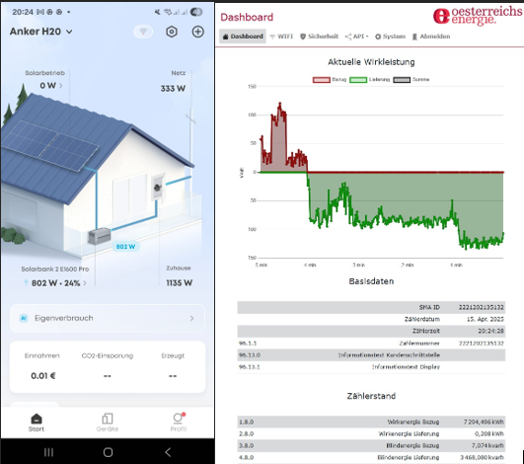Tap the 20:24 clock in status bar
The height and width of the screenshot is (464, 524).
point(23,12)
